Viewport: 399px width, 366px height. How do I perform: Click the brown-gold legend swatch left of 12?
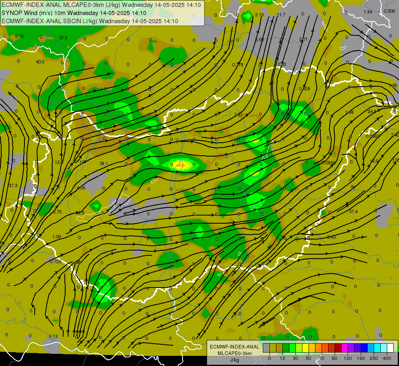[280, 348]
